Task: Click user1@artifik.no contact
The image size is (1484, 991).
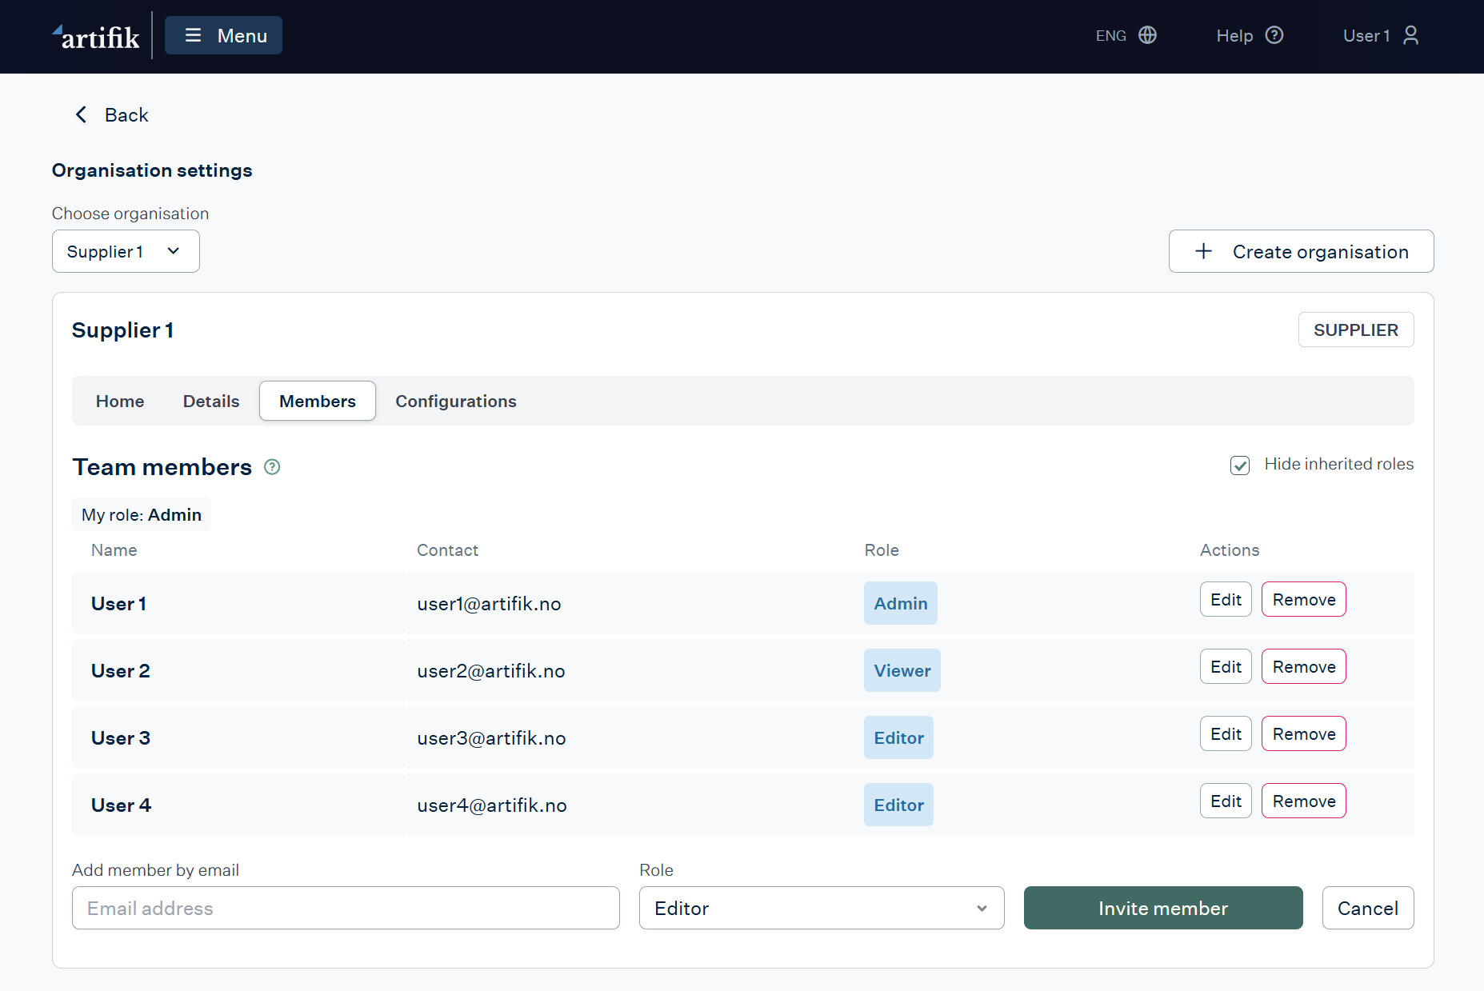Action: pos(489,604)
